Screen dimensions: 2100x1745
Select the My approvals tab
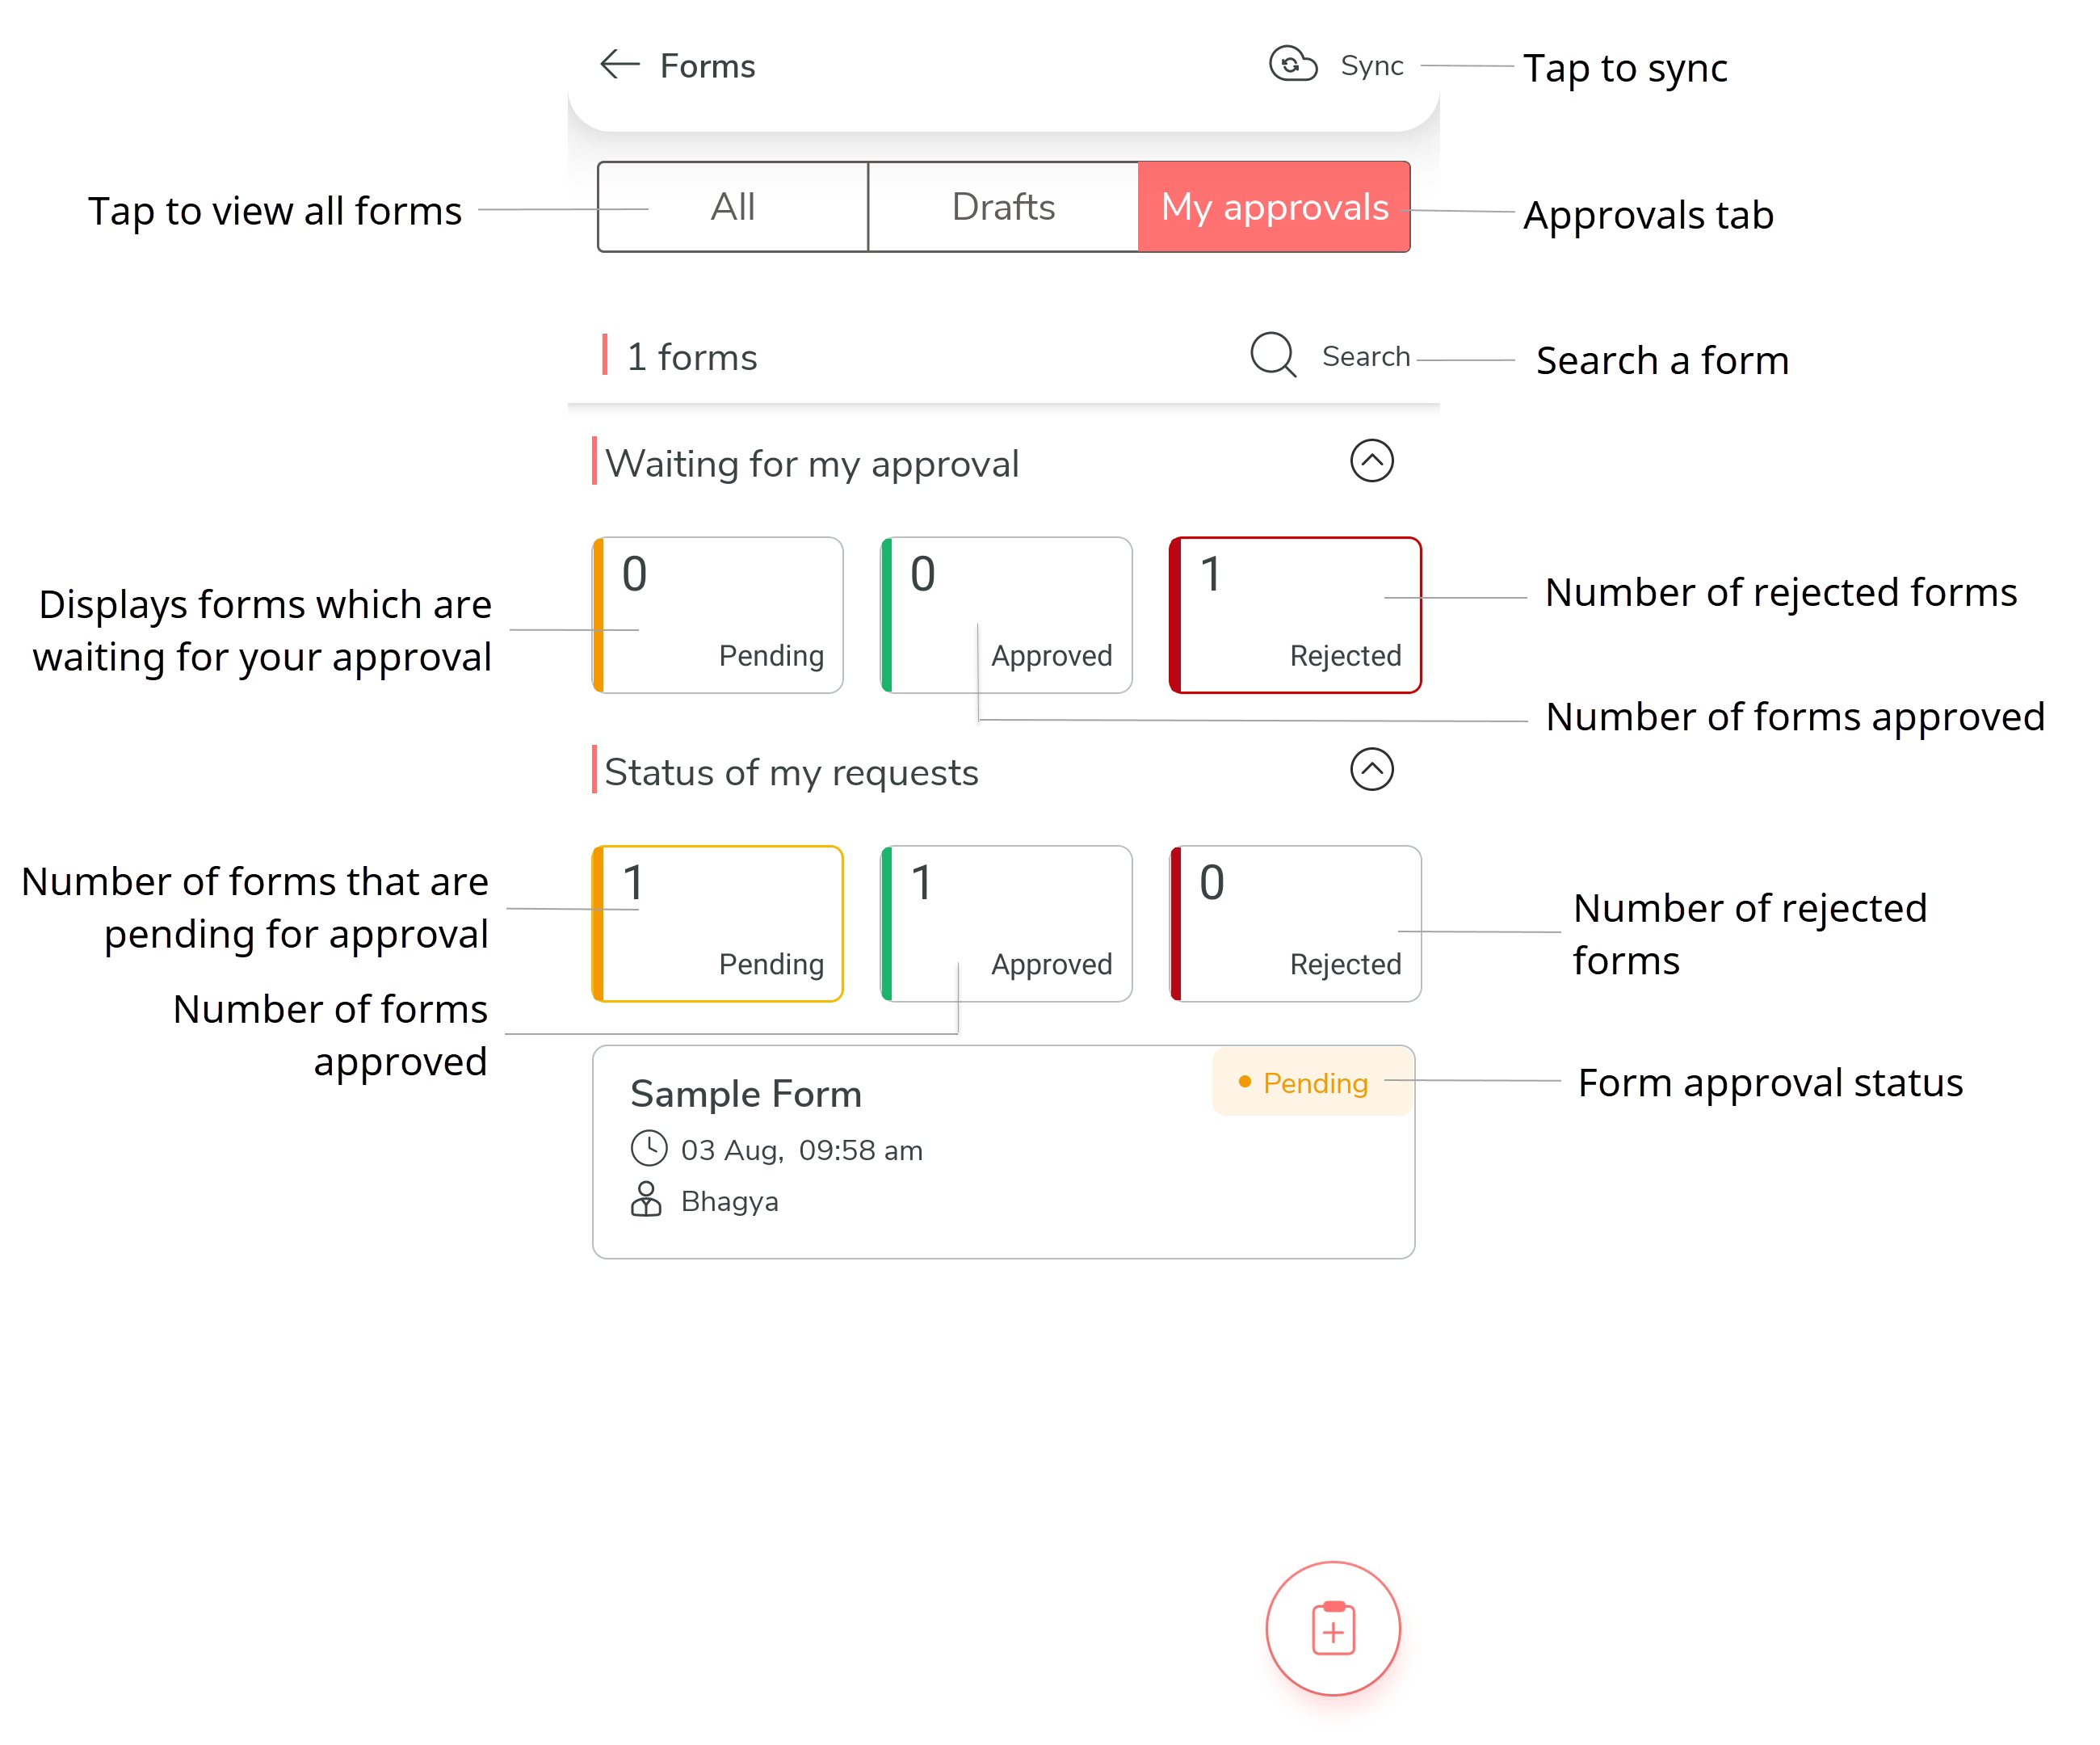(1274, 207)
